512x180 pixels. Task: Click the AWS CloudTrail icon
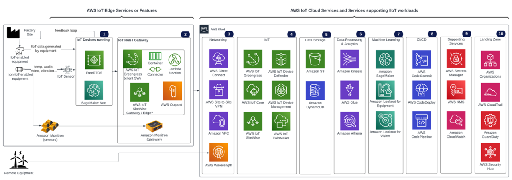490,92
